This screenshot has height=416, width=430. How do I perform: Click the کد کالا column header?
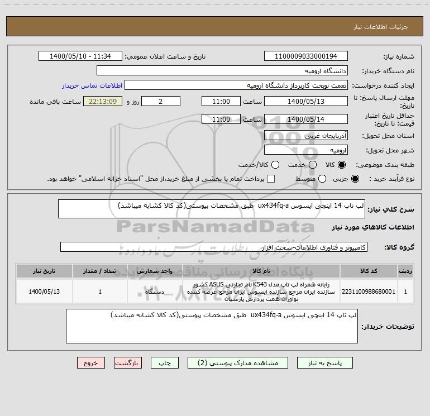coord(369,271)
